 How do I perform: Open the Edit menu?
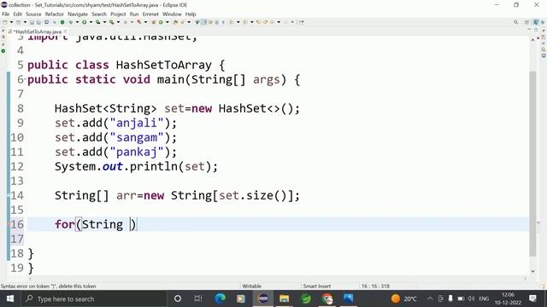17,14
